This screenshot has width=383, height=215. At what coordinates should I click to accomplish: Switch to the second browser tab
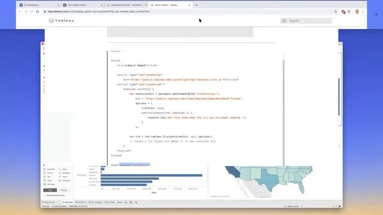point(83,5)
